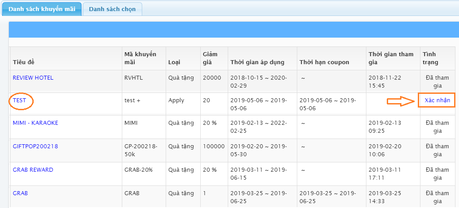
Task: Click the GP-200218-50k promotion code cell
Action: tap(140, 150)
